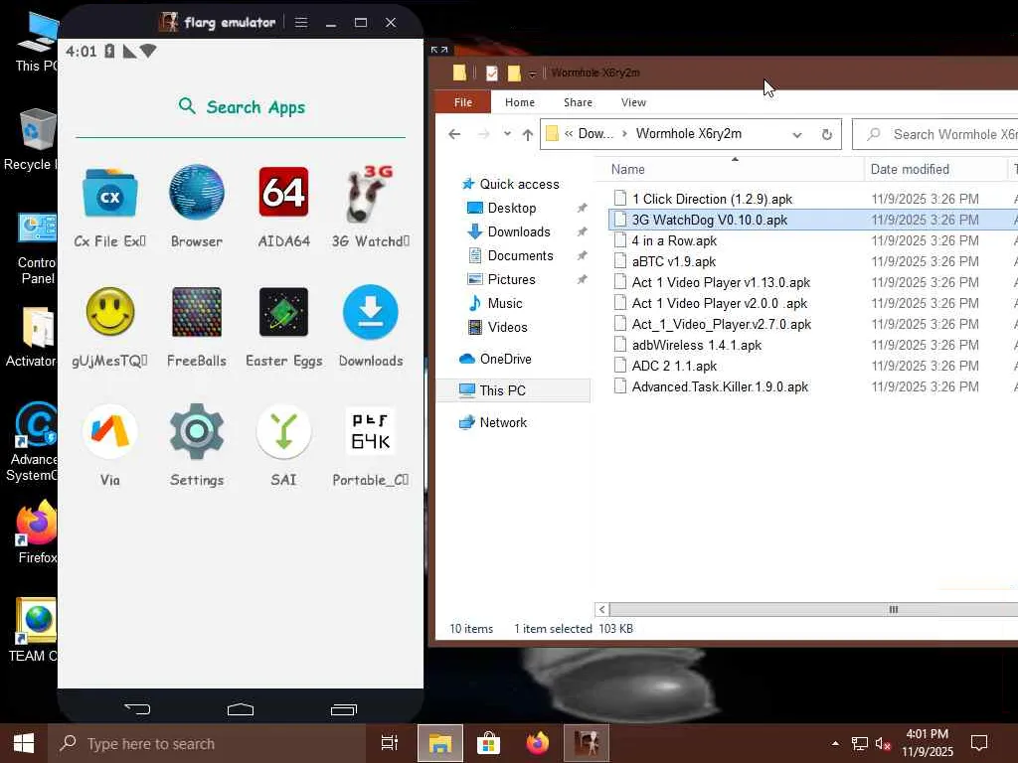The width and height of the screenshot is (1018, 763).
Task: Open the Downloads app in emulator
Action: pos(370,313)
